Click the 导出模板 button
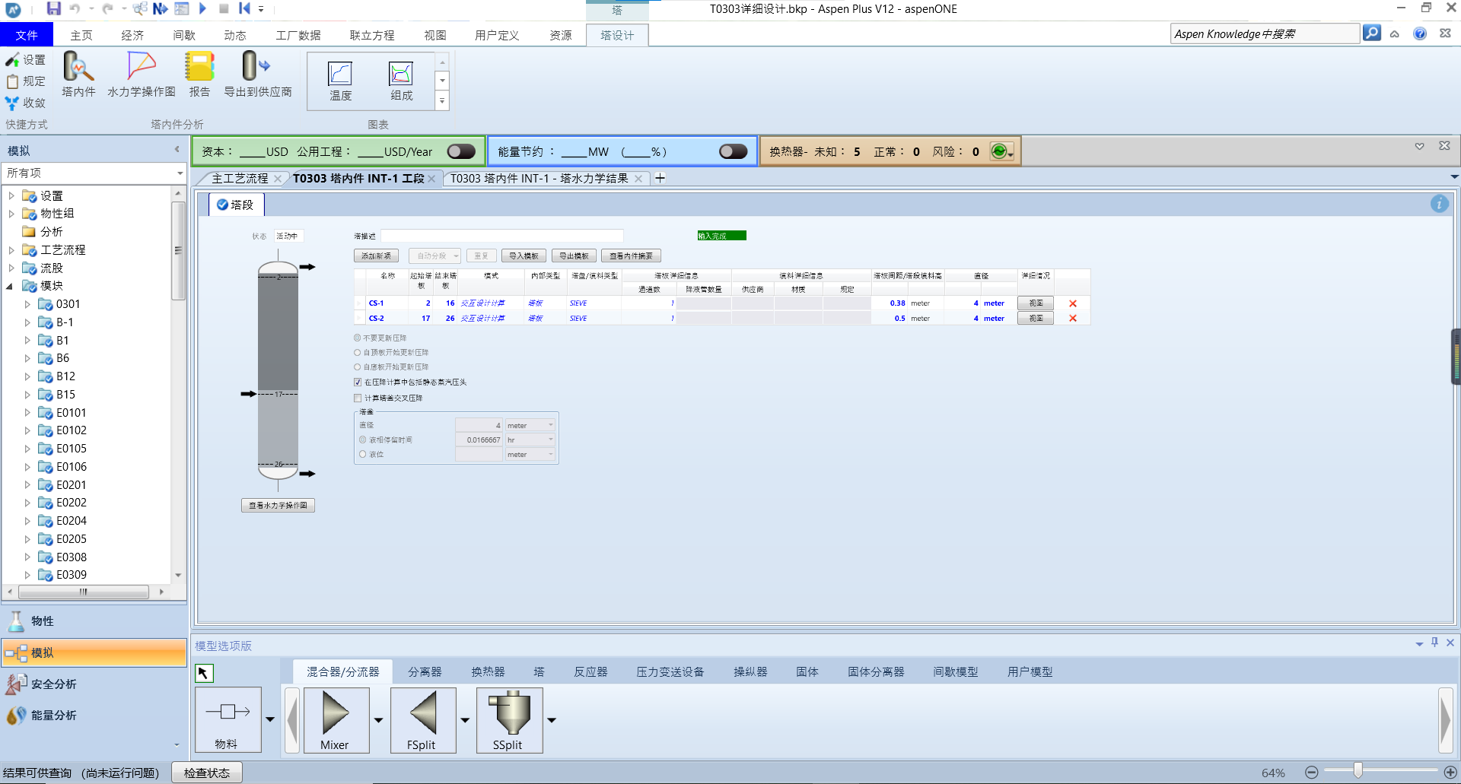The height and width of the screenshot is (784, 1461). [x=574, y=256]
